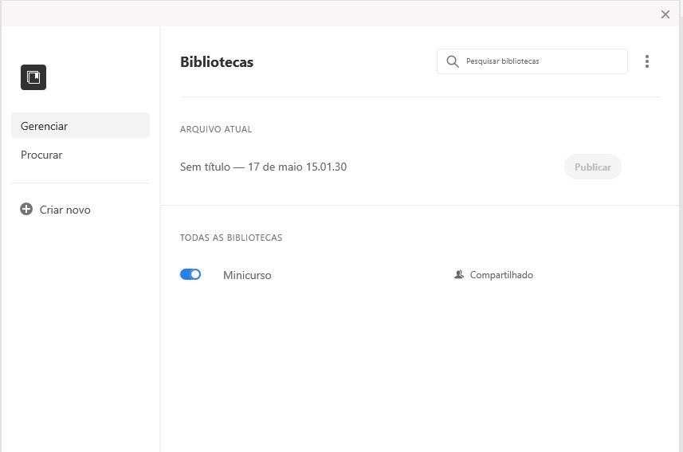Click the shared people icon next to Compartilhado
This screenshot has height=452, width=683.
(459, 274)
